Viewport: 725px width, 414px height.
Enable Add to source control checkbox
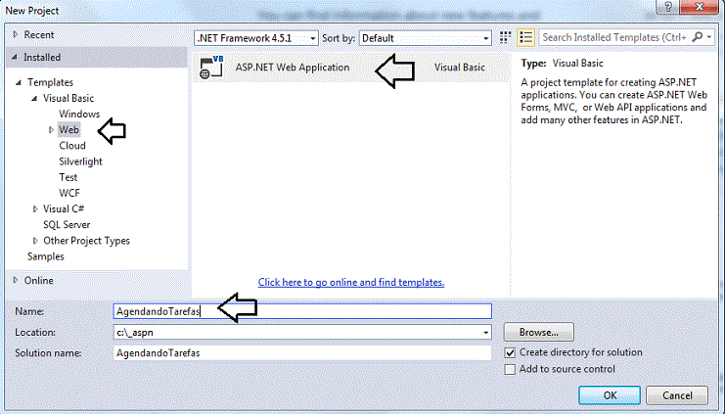point(510,370)
